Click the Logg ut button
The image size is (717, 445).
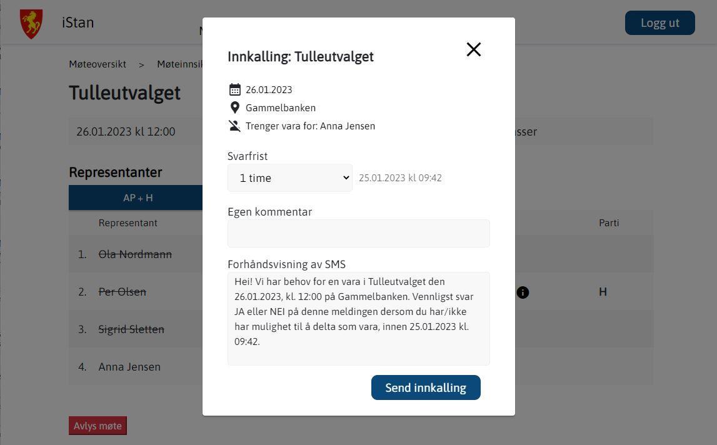(x=660, y=23)
